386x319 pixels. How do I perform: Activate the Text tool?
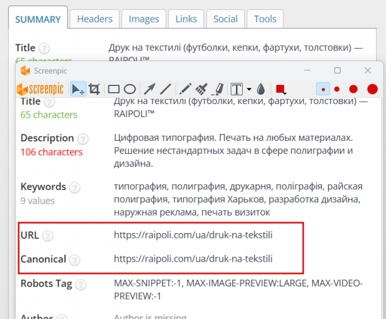pyautogui.click(x=237, y=89)
